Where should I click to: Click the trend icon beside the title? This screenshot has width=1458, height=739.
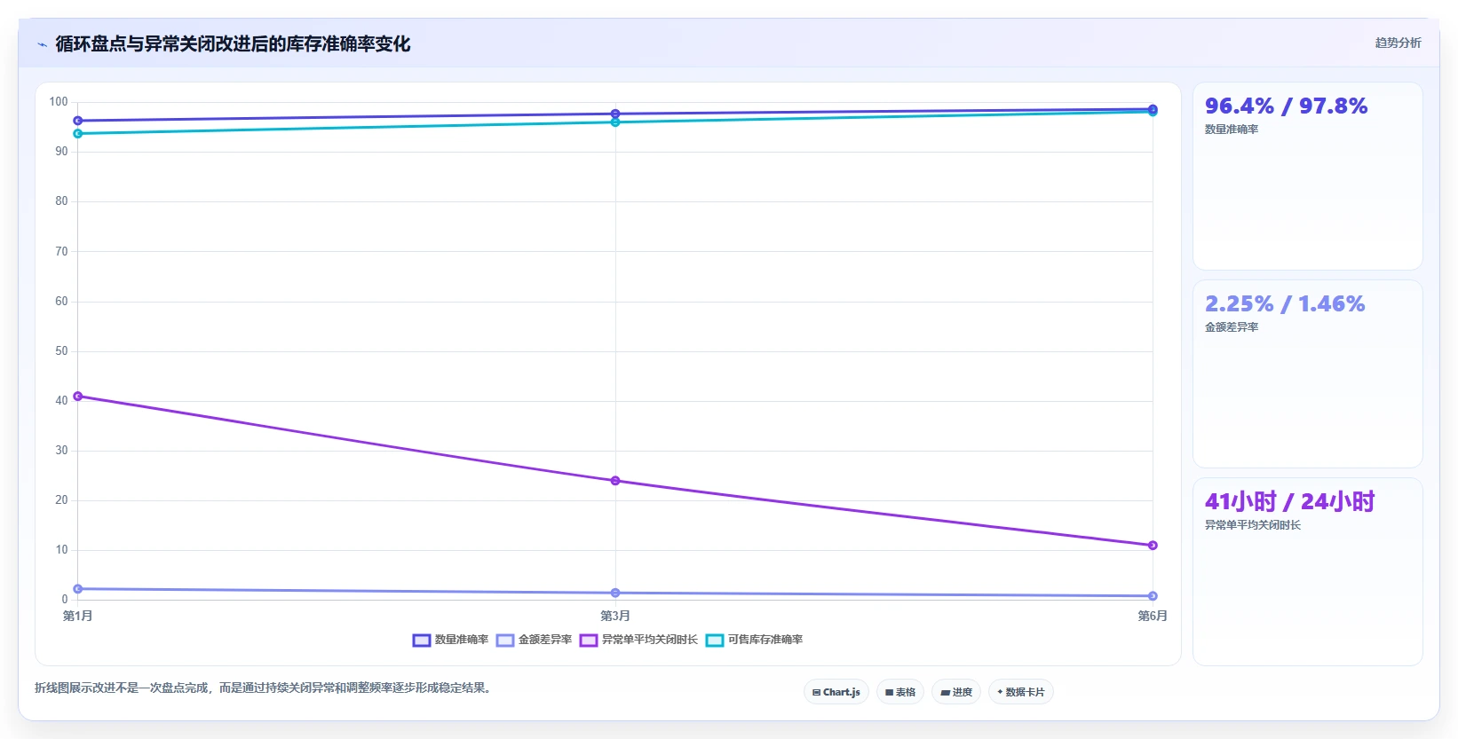[42, 44]
